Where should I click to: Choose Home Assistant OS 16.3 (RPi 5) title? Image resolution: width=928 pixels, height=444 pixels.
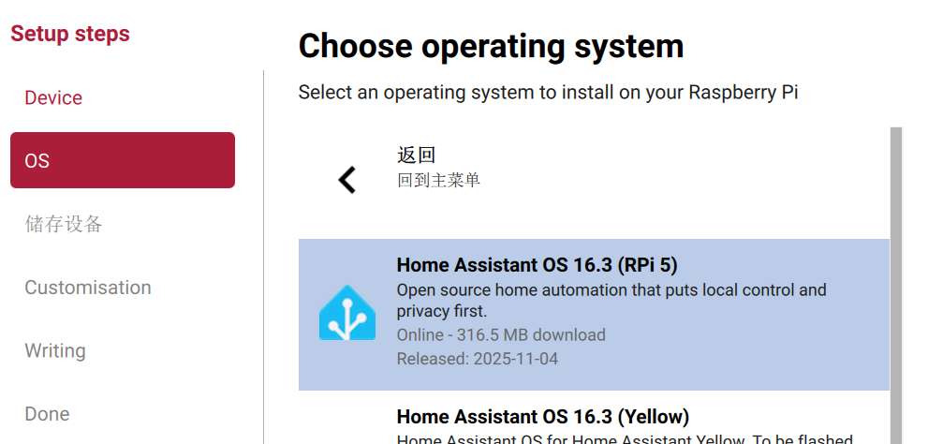[x=537, y=265]
